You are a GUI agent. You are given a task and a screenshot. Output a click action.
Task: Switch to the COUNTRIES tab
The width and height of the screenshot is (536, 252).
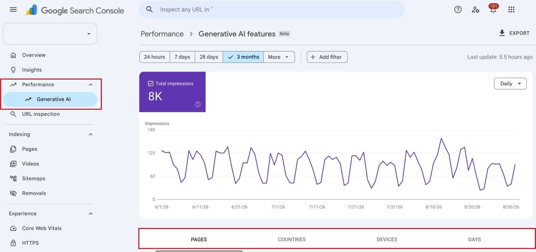click(292, 239)
